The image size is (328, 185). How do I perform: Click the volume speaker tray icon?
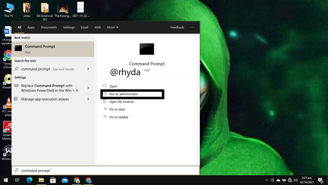[x=296, y=180]
